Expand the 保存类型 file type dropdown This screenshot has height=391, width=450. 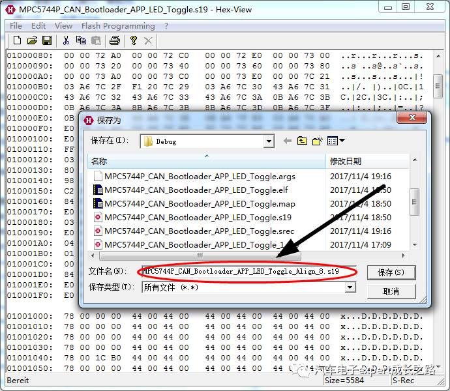coord(350,287)
